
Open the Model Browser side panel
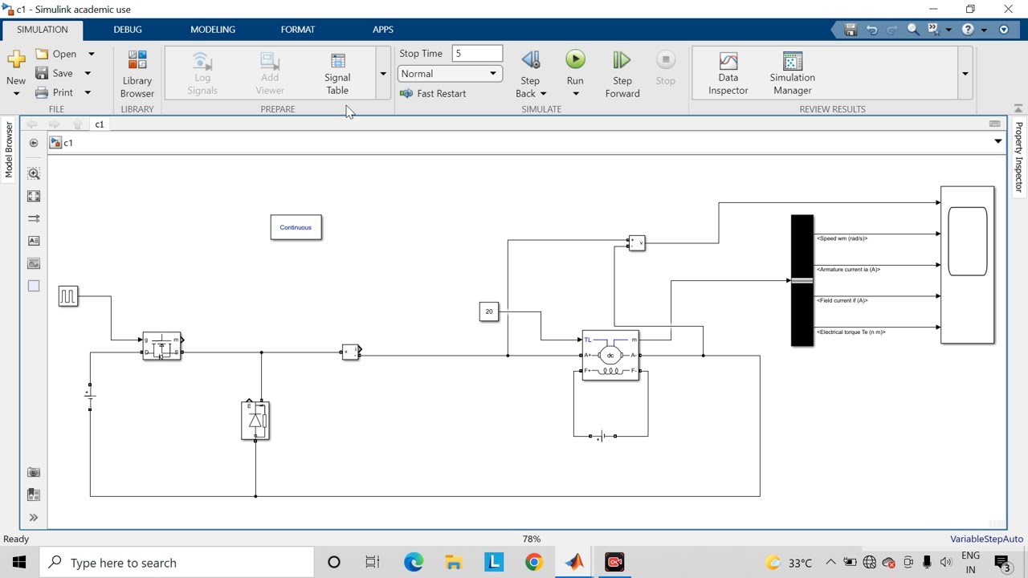pos(9,150)
